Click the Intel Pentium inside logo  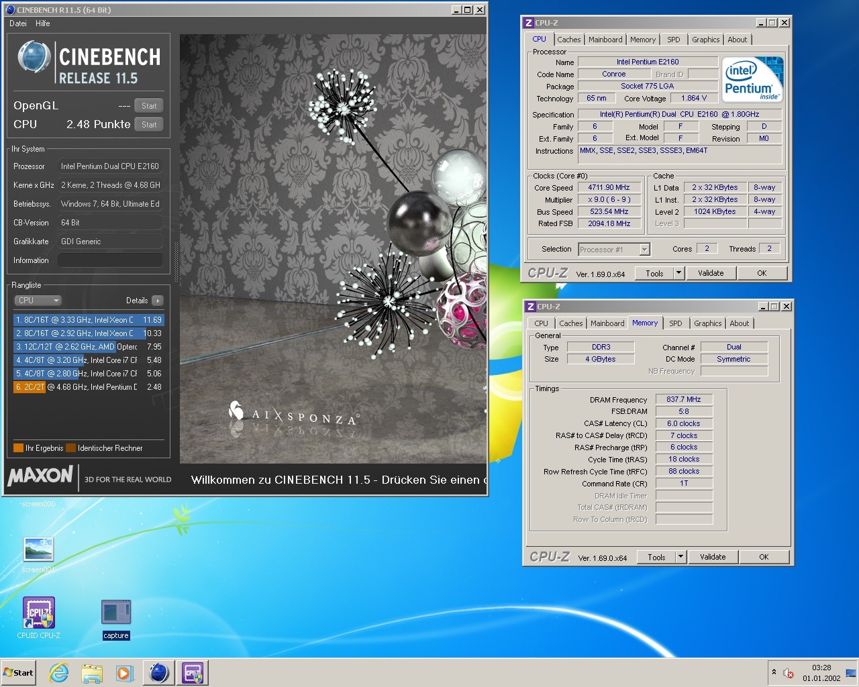coord(752,80)
